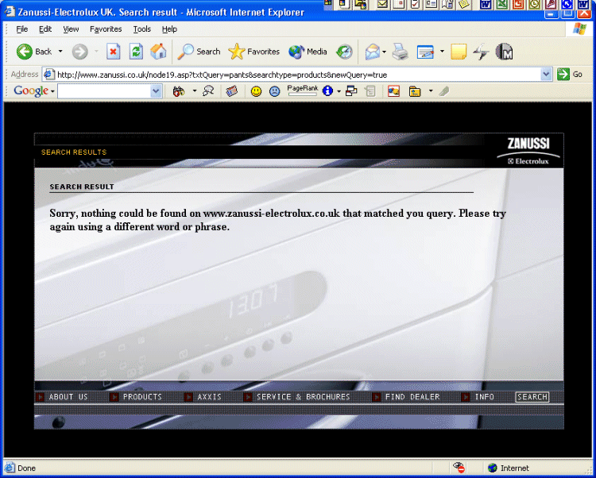Open the Edit menu
596x478 pixels.
[45, 29]
